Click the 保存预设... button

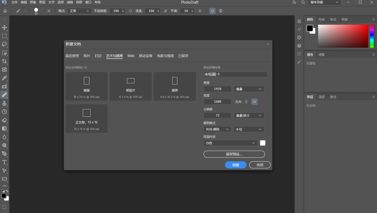pos(234,154)
